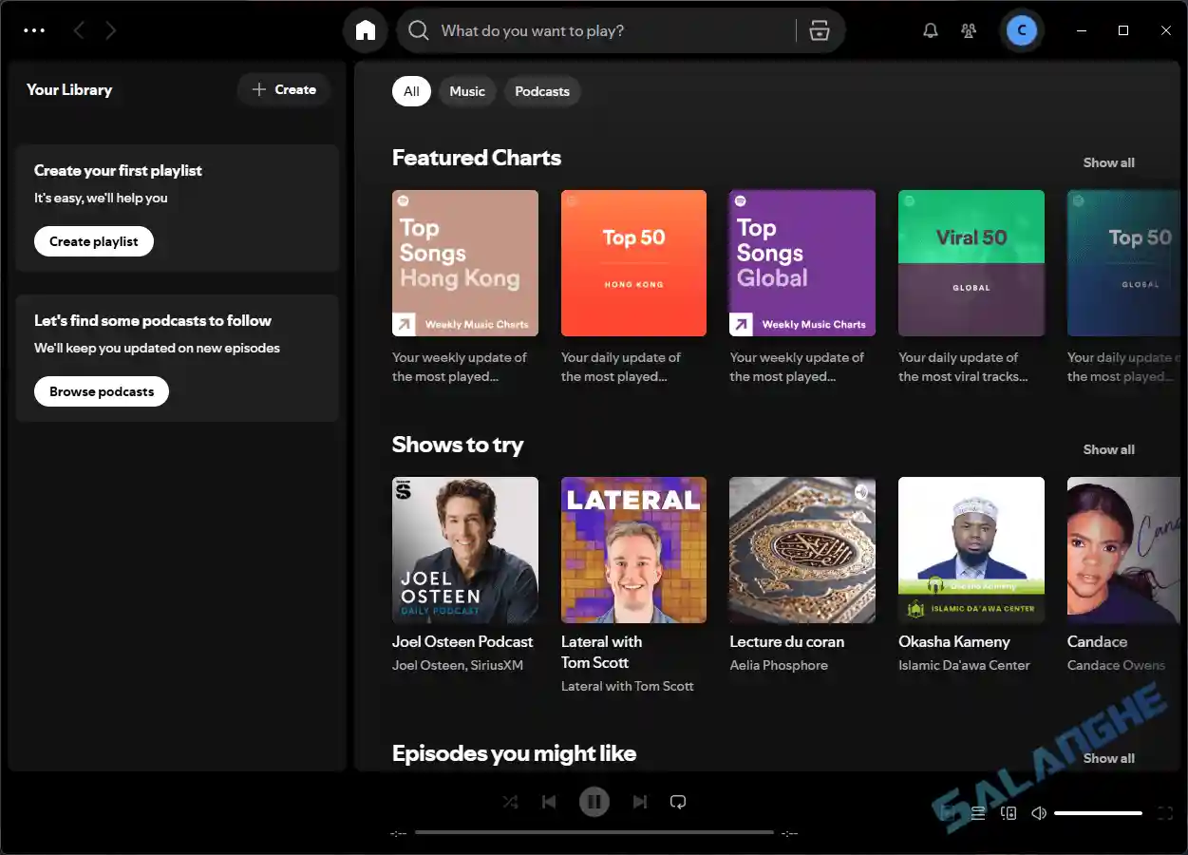Viewport: 1188px width, 855px height.
Task: Click the Friend Activity icon
Action: click(969, 29)
